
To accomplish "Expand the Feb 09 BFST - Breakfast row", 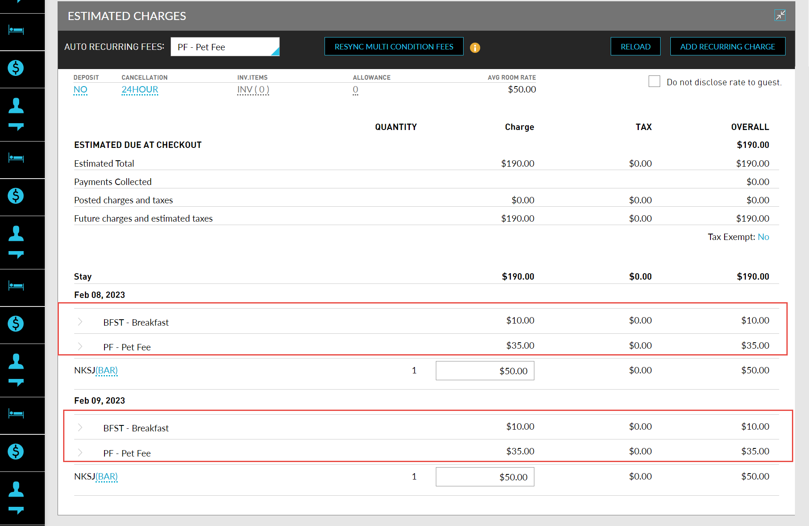I will (80, 428).
